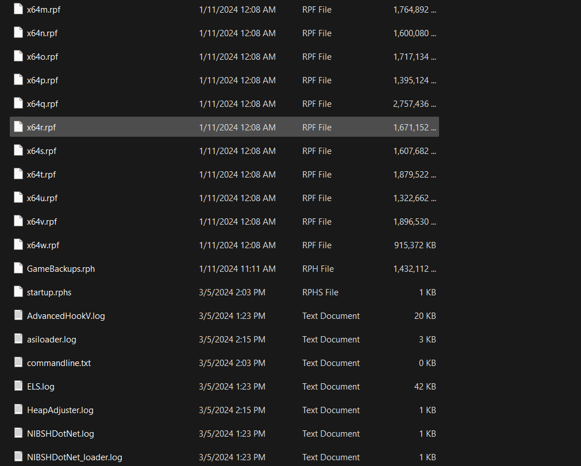The width and height of the screenshot is (581, 466).
Task: Click the 20 KB size of AdvancedHookV.log
Action: click(425, 316)
